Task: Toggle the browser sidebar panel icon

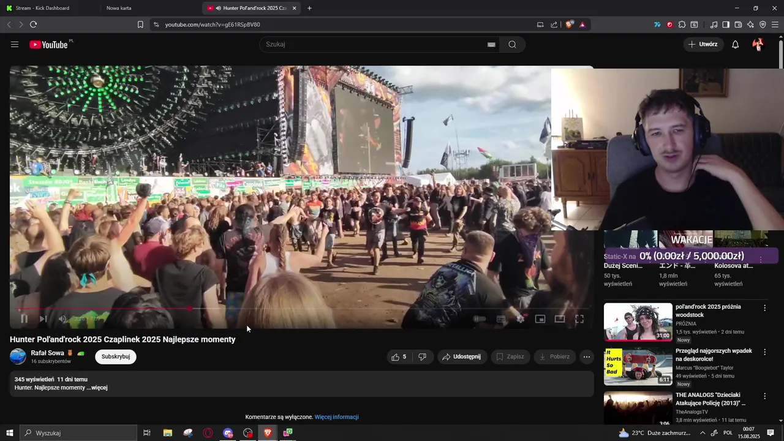Action: pyautogui.click(x=726, y=24)
